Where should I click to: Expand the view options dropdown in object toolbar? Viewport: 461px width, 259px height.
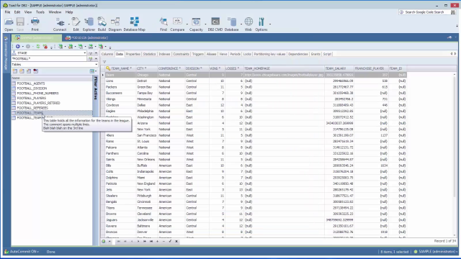[x=96, y=71]
